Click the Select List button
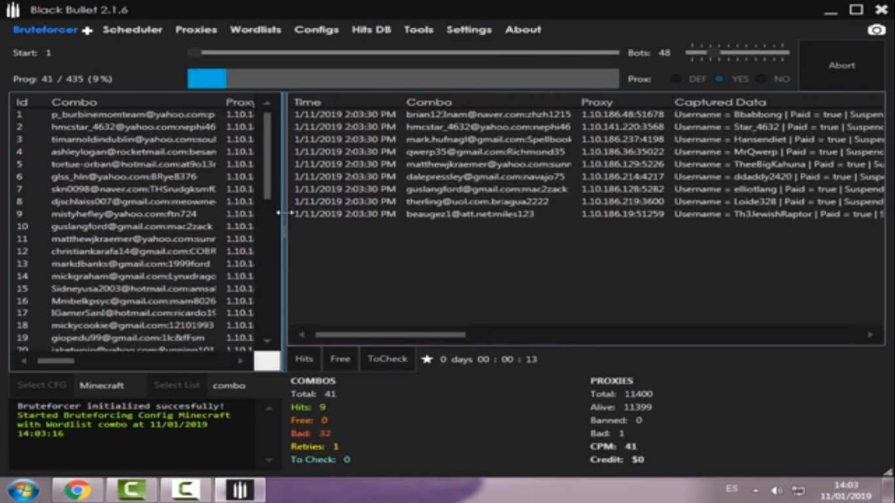Viewport: 895px width, 503px height. coord(177,385)
